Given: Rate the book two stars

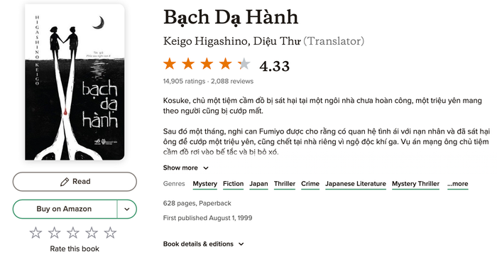Looking at the screenshot, I should coord(54,233).
